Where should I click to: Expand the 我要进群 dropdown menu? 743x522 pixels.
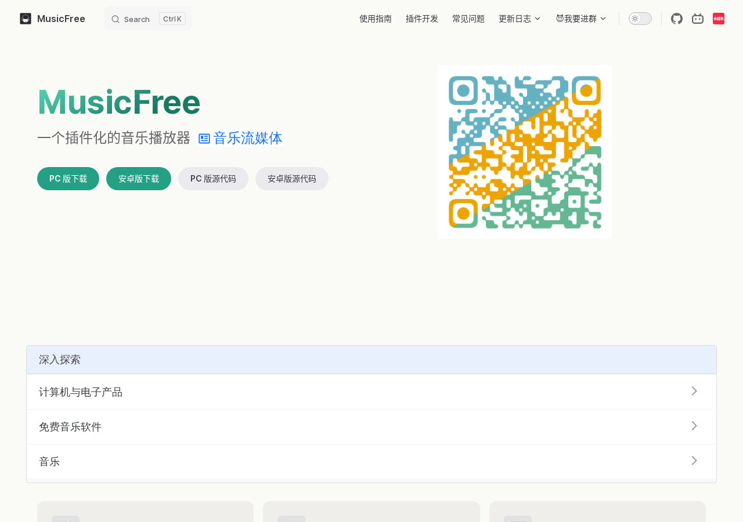pos(581,19)
